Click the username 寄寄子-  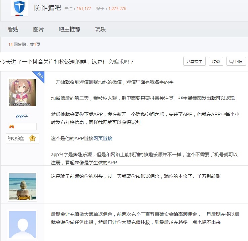23,116
